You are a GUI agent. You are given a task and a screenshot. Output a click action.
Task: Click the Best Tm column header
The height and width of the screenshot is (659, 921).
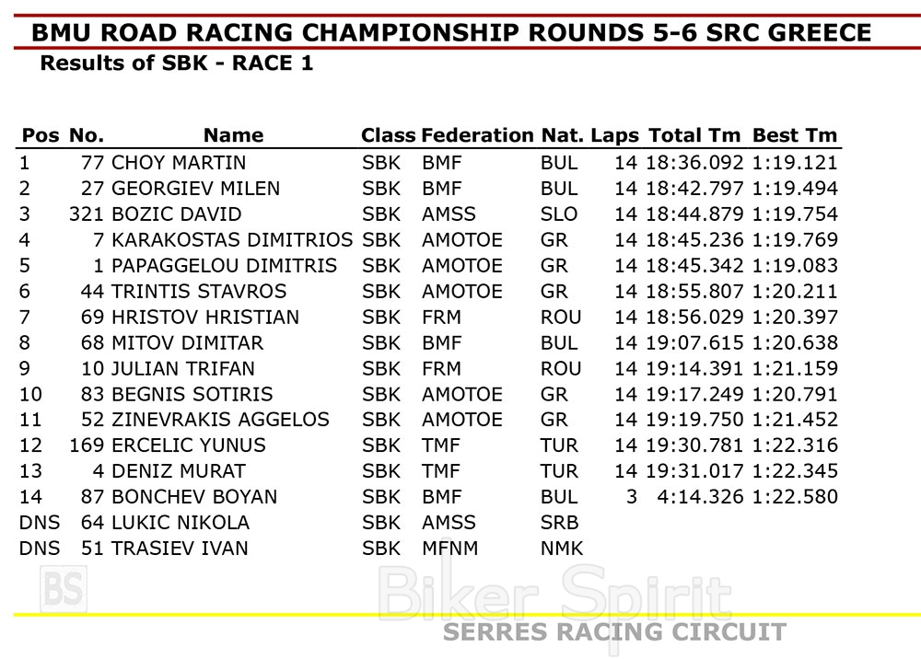click(x=795, y=135)
